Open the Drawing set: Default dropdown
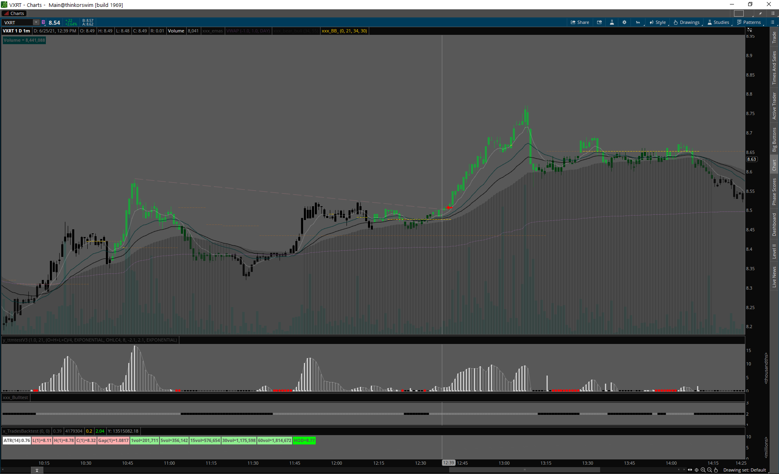Image resolution: width=779 pixels, height=474 pixels. pos(744,470)
